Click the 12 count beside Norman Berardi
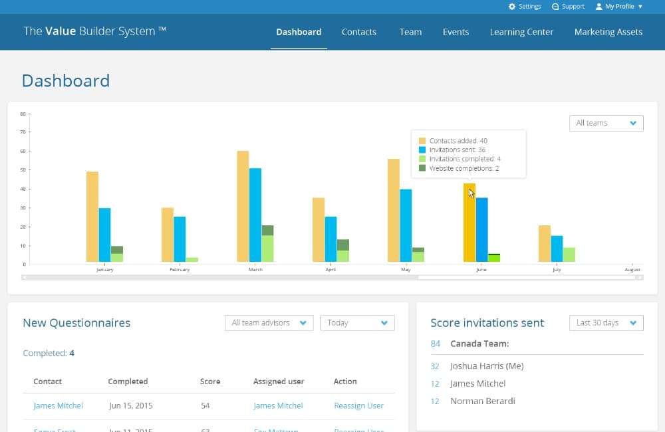The image size is (665, 432). point(435,401)
